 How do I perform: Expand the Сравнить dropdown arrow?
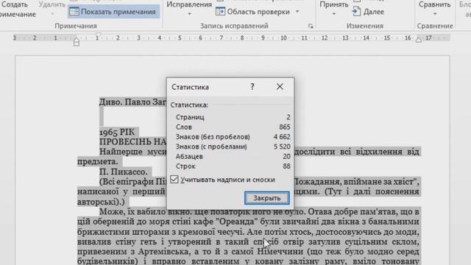tap(435, 14)
